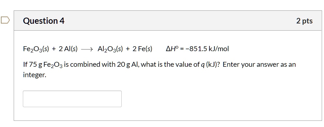The image size is (324, 127).
Task: Click inside the answer input field
Action: 72,99
